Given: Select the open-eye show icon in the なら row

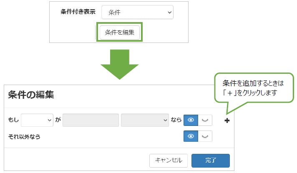Looking at the screenshot, I should pyautogui.click(x=191, y=120).
